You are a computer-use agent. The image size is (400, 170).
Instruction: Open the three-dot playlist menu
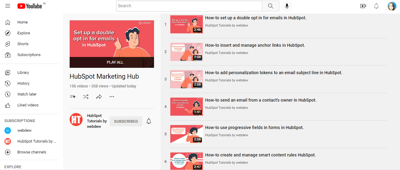(x=112, y=97)
